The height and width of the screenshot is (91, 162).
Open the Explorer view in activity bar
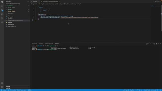[2, 2]
